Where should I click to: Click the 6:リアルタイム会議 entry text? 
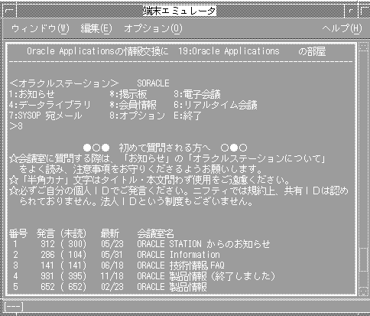(x=216, y=105)
